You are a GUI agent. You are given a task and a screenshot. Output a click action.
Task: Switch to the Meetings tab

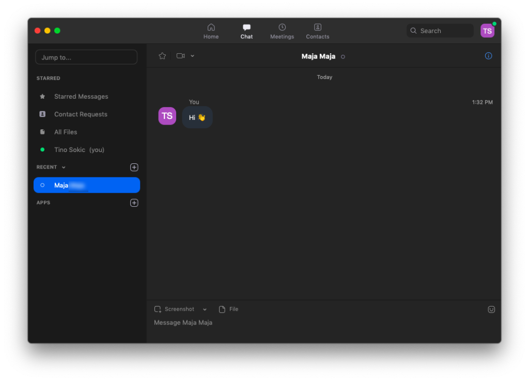pos(282,31)
